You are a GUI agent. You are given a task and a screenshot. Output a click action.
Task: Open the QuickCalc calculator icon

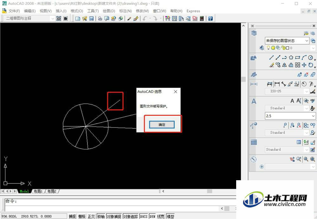[202, 19]
